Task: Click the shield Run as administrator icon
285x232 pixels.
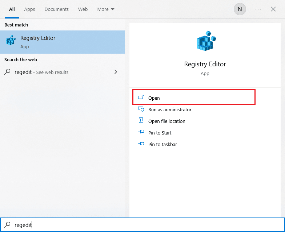Action: pyautogui.click(x=141, y=109)
